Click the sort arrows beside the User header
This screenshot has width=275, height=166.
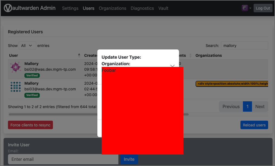click(x=79, y=55)
